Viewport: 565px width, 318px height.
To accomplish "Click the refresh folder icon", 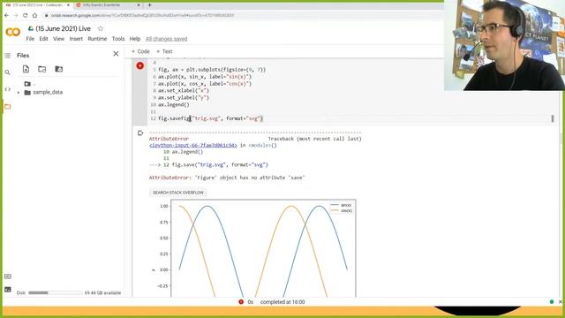I will tap(42, 69).
